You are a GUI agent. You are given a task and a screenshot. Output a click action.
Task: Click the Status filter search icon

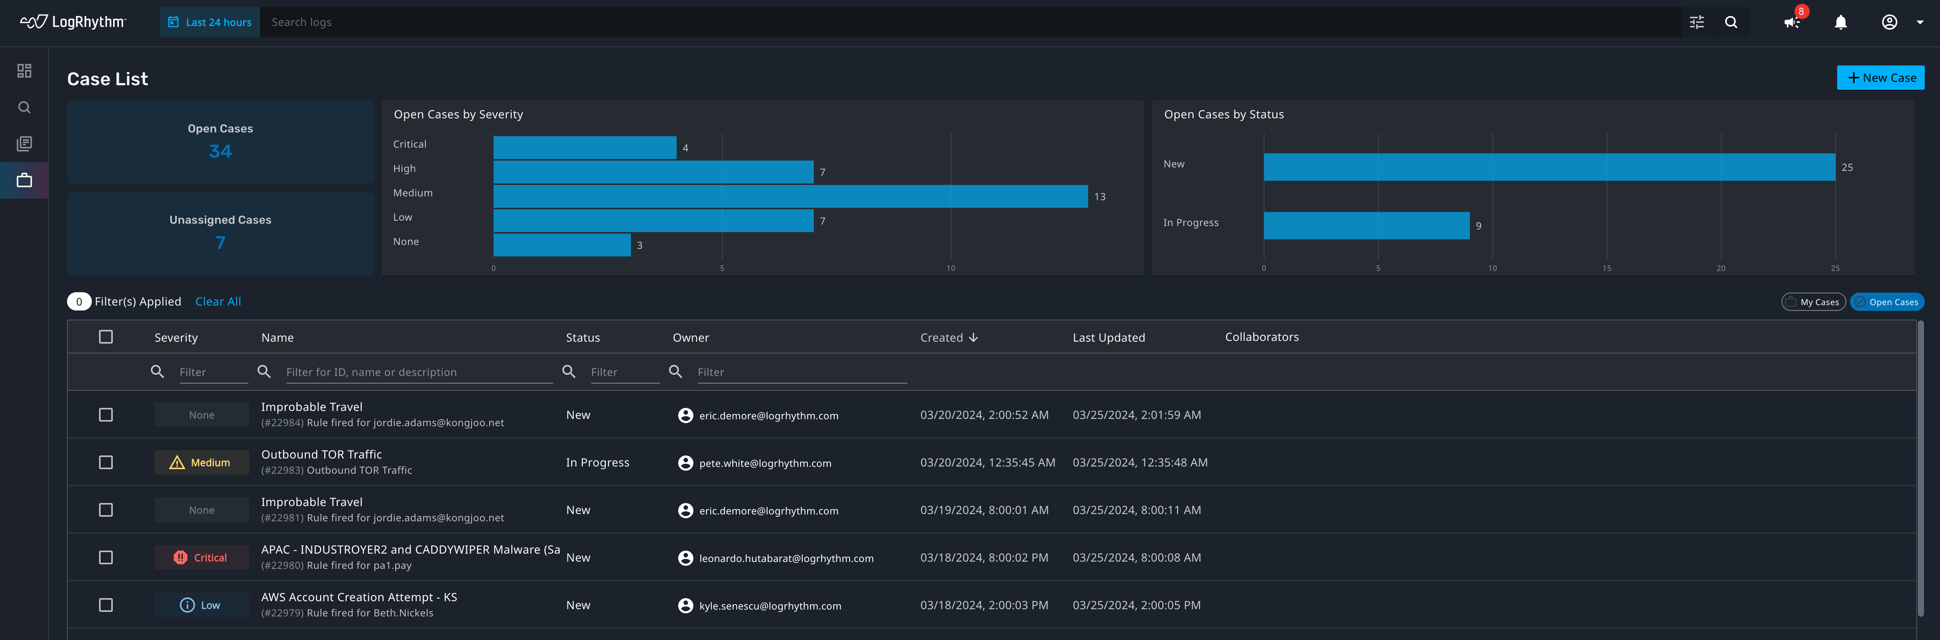(569, 371)
